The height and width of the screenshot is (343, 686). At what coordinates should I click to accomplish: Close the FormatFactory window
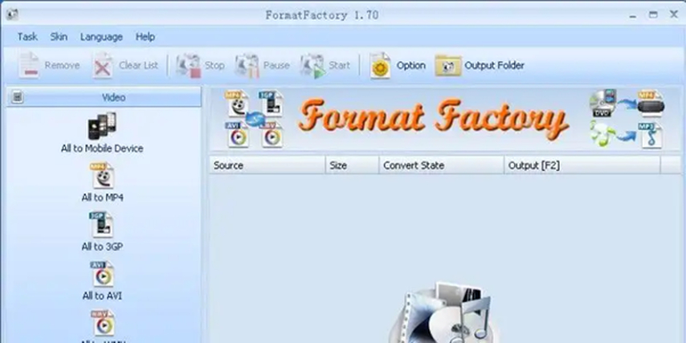[674, 15]
